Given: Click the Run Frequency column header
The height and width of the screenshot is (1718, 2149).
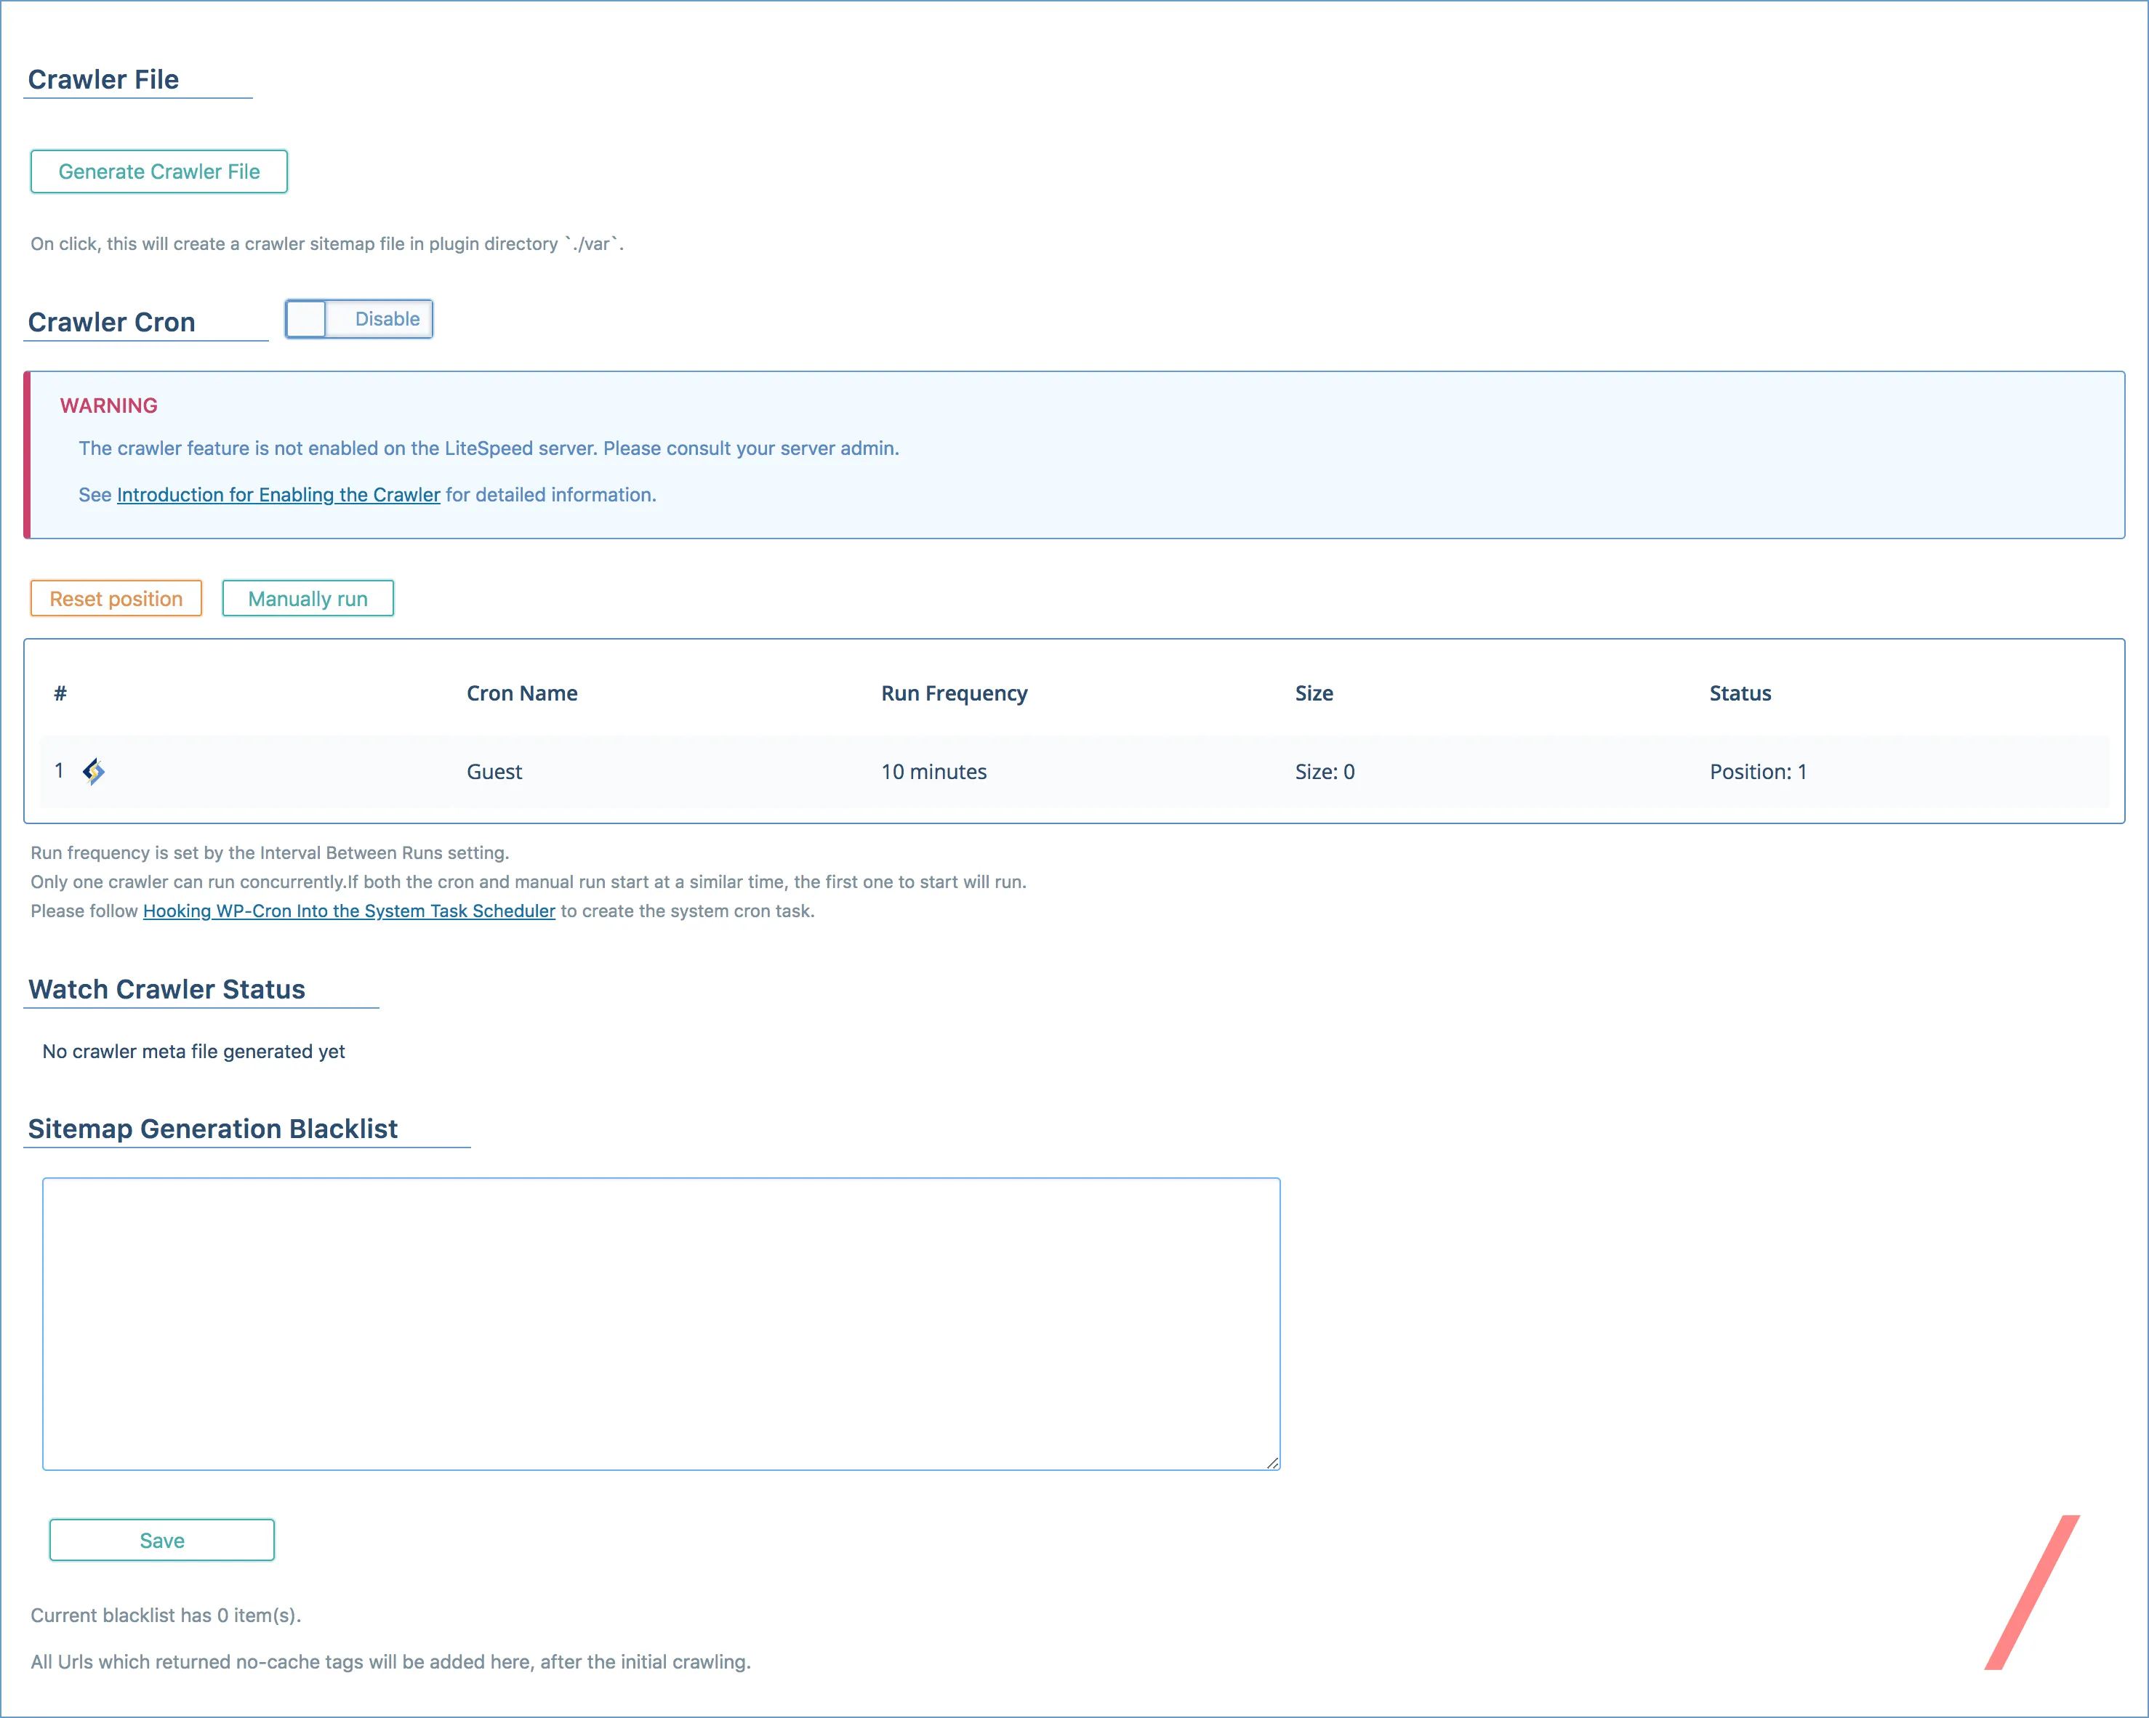Looking at the screenshot, I should tap(954, 693).
